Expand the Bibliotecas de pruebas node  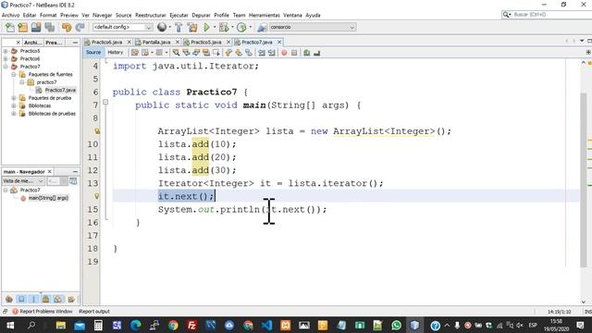(14, 114)
